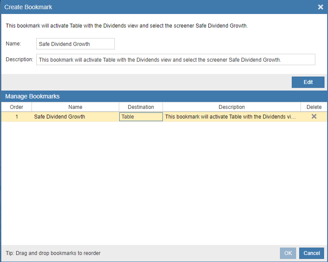Viewport: 328px width, 262px height.
Task: Click the Order column header
Action: 17,107
